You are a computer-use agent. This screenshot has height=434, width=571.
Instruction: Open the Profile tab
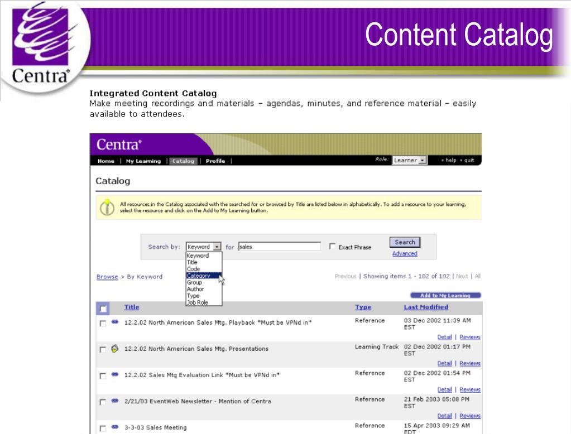215,161
